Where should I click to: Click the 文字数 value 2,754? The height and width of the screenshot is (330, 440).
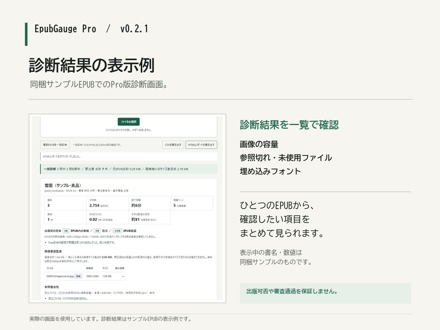pos(94,205)
